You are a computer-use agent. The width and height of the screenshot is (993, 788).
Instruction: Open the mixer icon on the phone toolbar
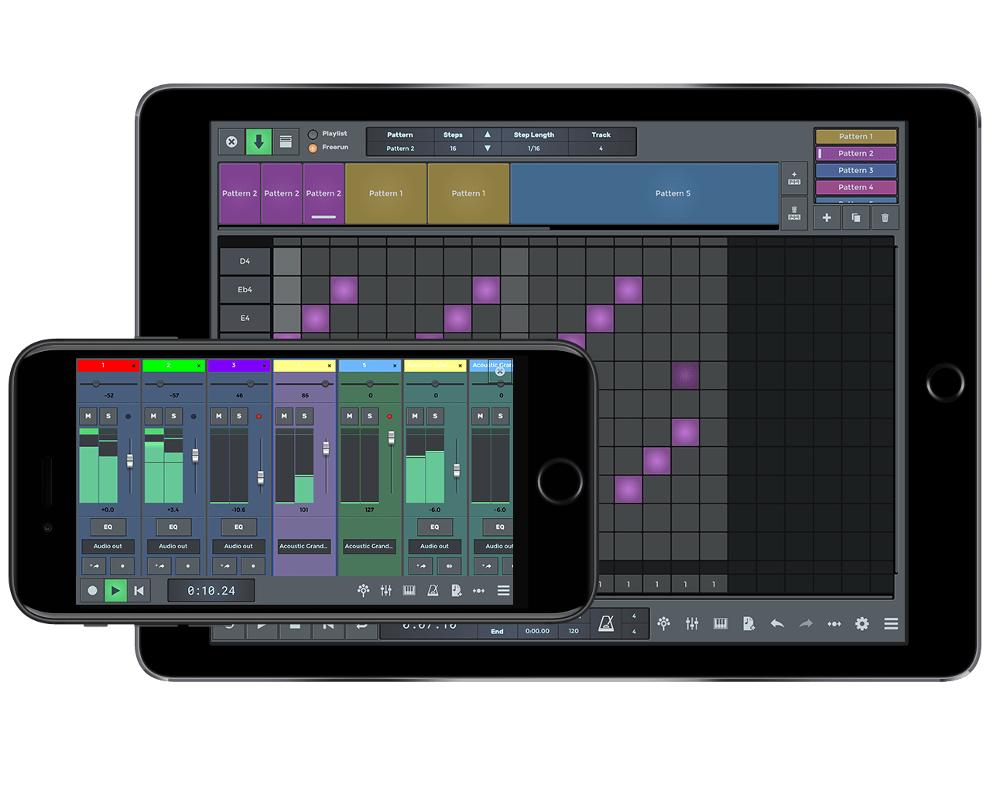(x=385, y=591)
